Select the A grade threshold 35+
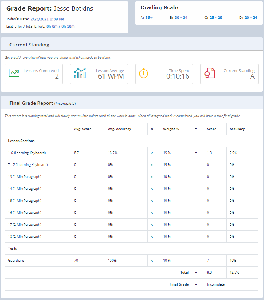This screenshot has width=264, height=300. 149,17
